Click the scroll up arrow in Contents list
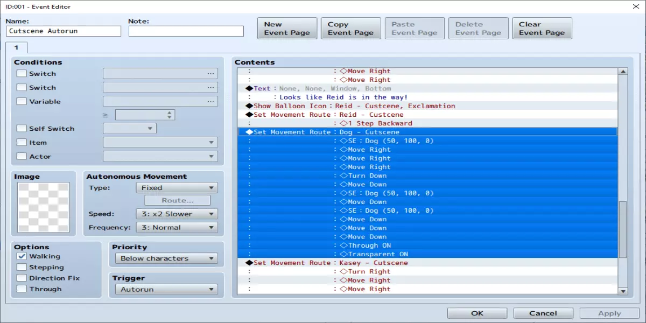 coord(623,71)
